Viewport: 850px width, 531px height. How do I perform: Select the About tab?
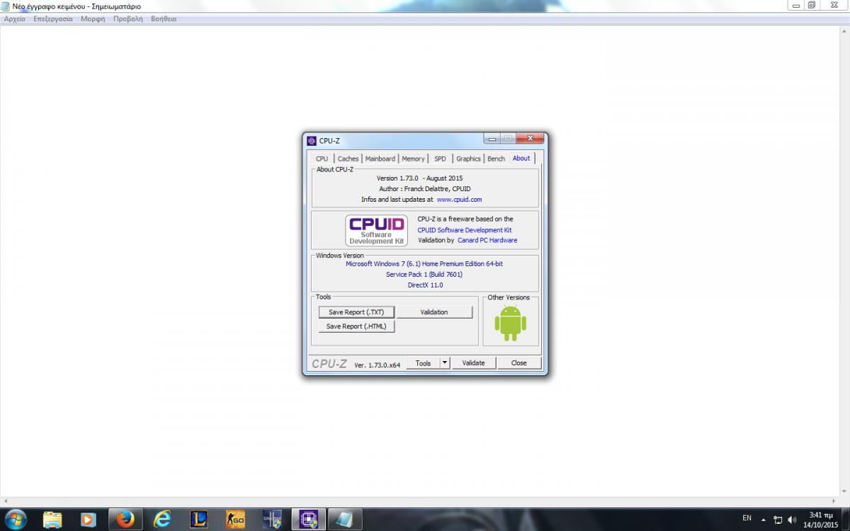(521, 158)
